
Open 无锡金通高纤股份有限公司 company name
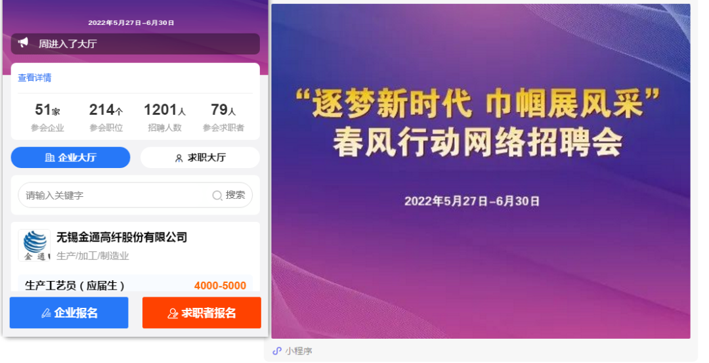point(121,237)
